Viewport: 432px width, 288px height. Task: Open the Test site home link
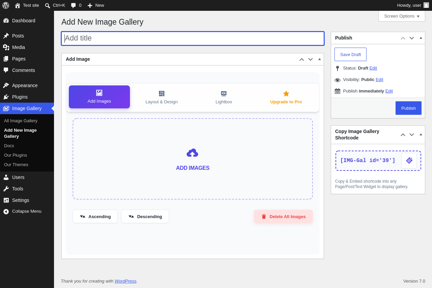point(27,5)
